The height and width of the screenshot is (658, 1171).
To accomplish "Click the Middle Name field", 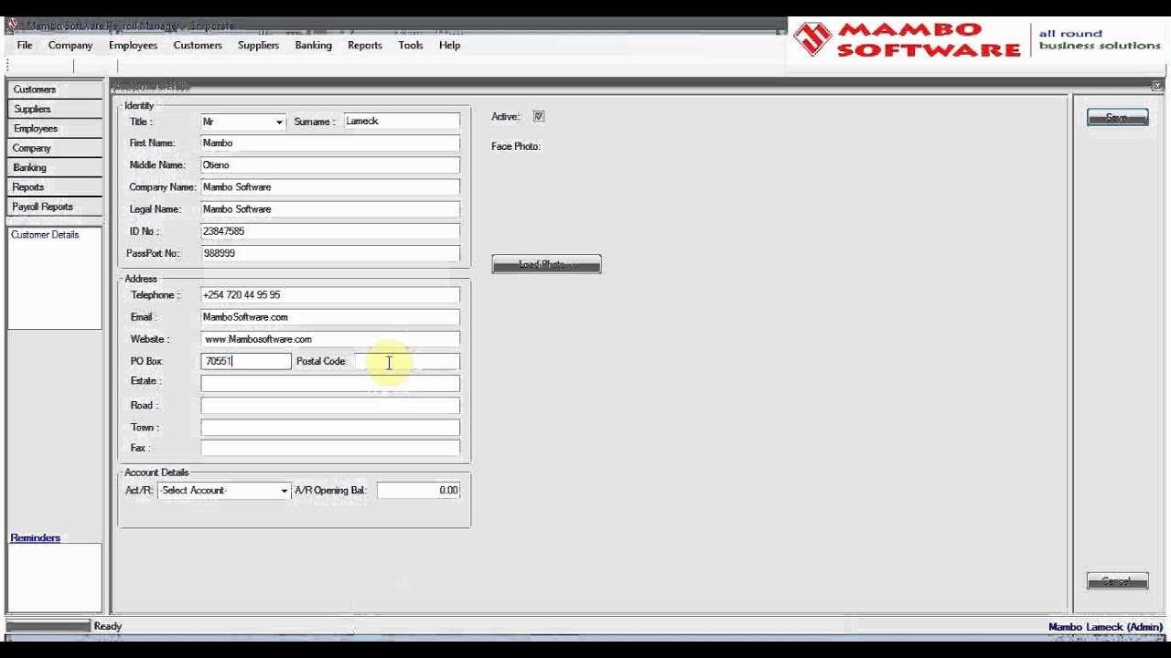I will tap(330, 164).
